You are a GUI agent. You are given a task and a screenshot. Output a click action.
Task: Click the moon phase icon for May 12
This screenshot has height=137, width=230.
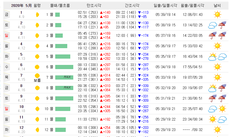[38, 130]
